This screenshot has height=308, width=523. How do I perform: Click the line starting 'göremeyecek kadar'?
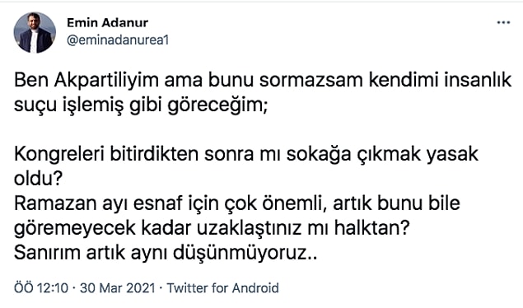[212, 228]
